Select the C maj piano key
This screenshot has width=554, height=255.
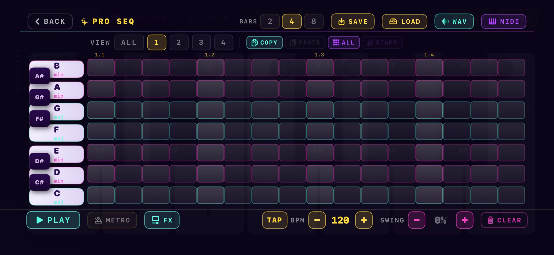(x=57, y=197)
